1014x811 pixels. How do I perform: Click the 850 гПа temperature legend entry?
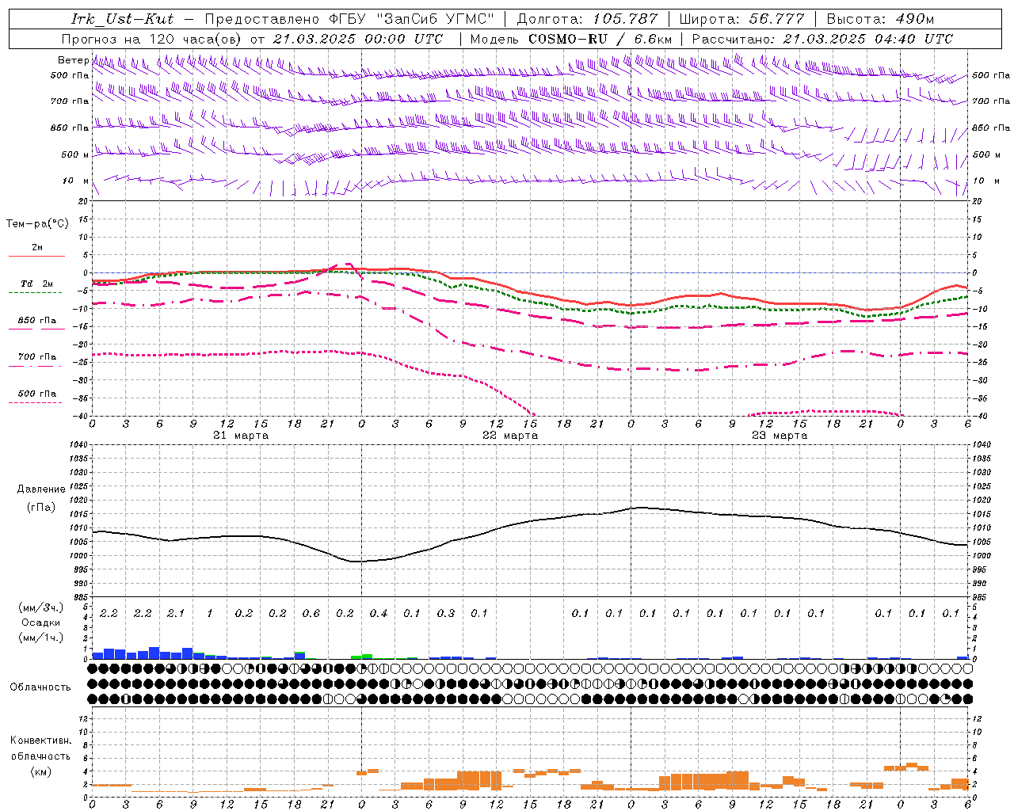tap(37, 321)
